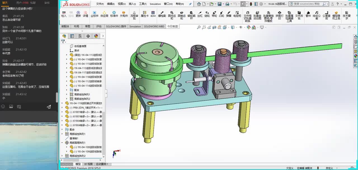The width and height of the screenshot is (358, 170).
Task: Open the 属性卡 property card
Action: tap(145, 14)
